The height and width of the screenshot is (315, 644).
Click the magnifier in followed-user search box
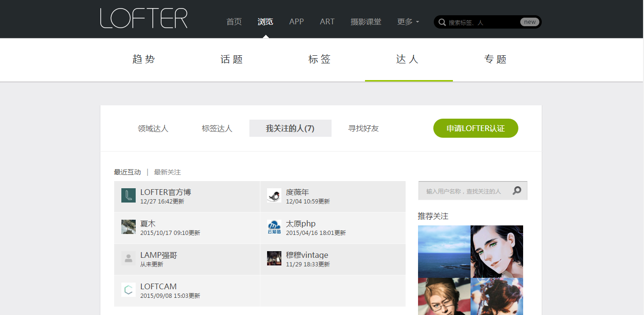[x=517, y=191]
